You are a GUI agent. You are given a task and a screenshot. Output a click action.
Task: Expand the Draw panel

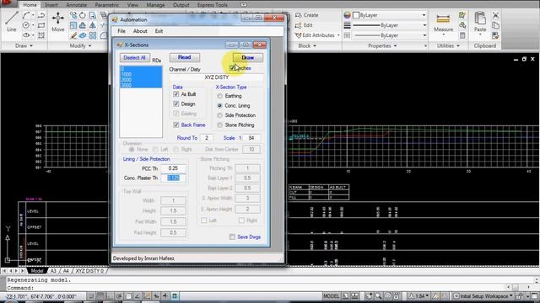click(24, 45)
